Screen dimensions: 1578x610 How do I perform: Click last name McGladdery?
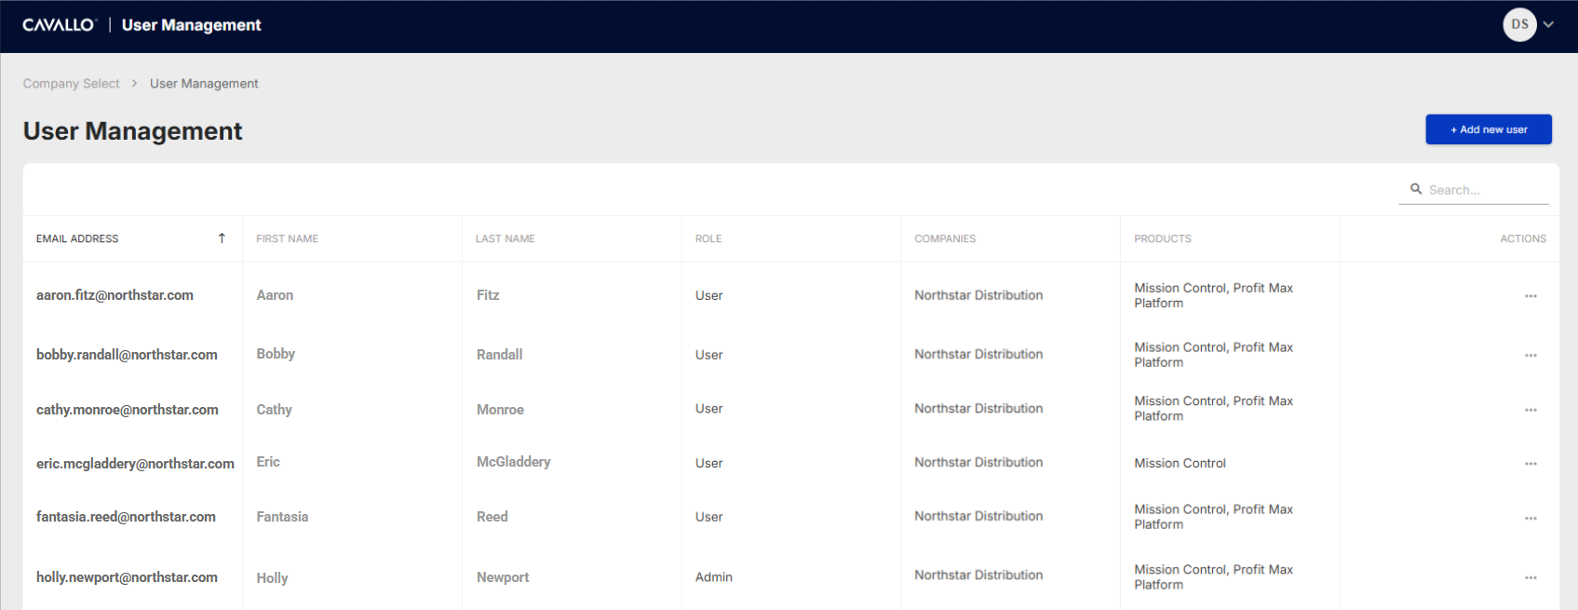513,462
